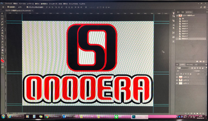
Task: Select the Move tool in the toolbox
Action: tap(2, 13)
